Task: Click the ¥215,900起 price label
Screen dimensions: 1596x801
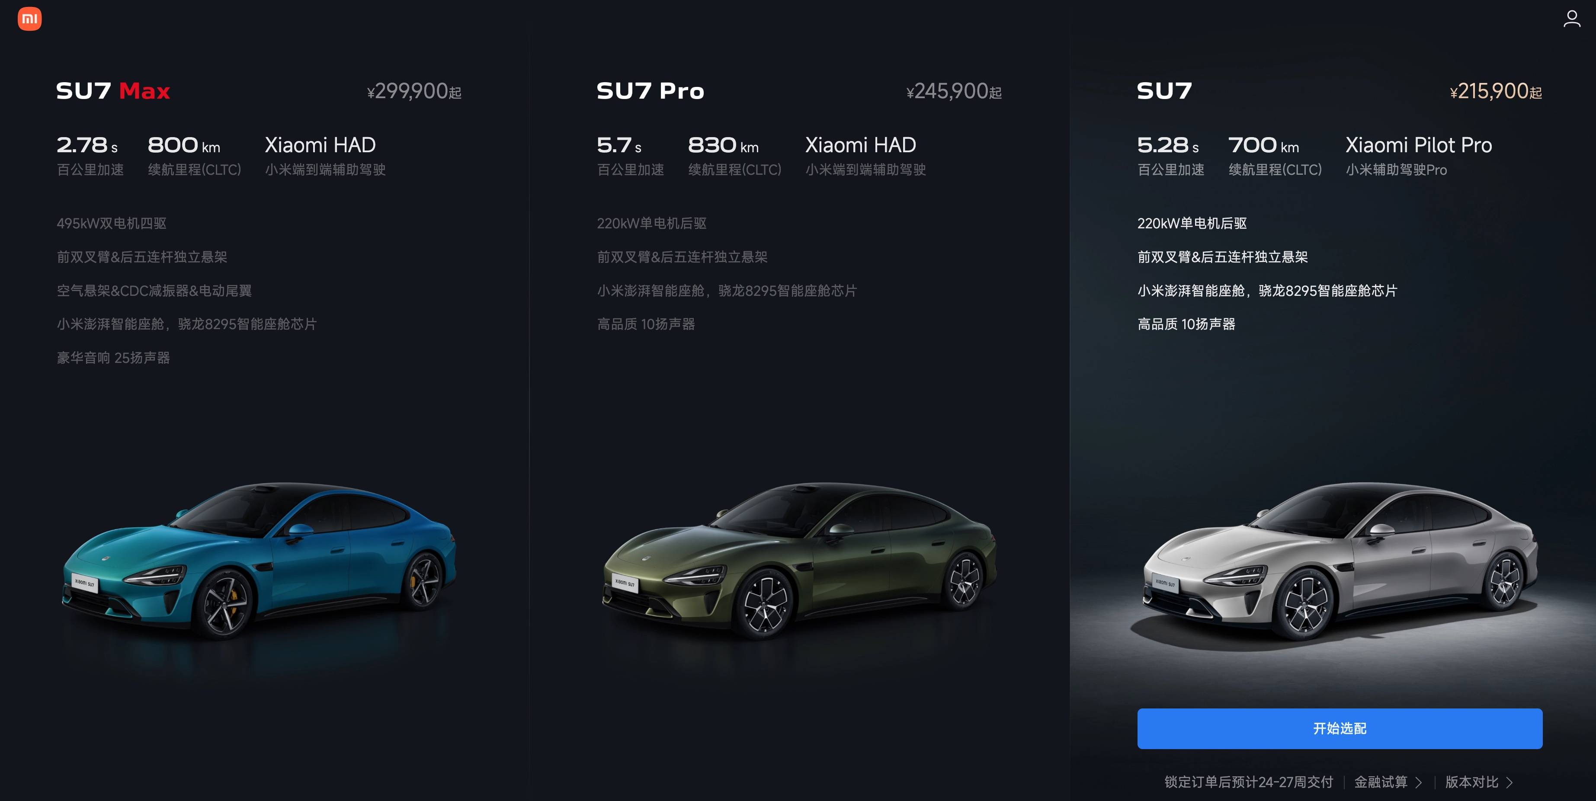Action: [1496, 92]
